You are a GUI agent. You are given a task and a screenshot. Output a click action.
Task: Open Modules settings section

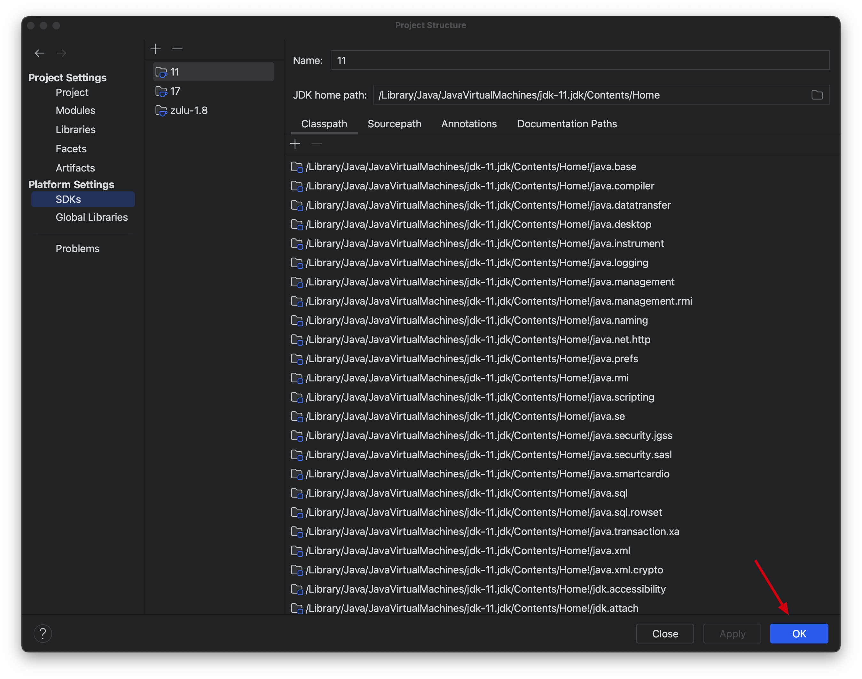75,110
